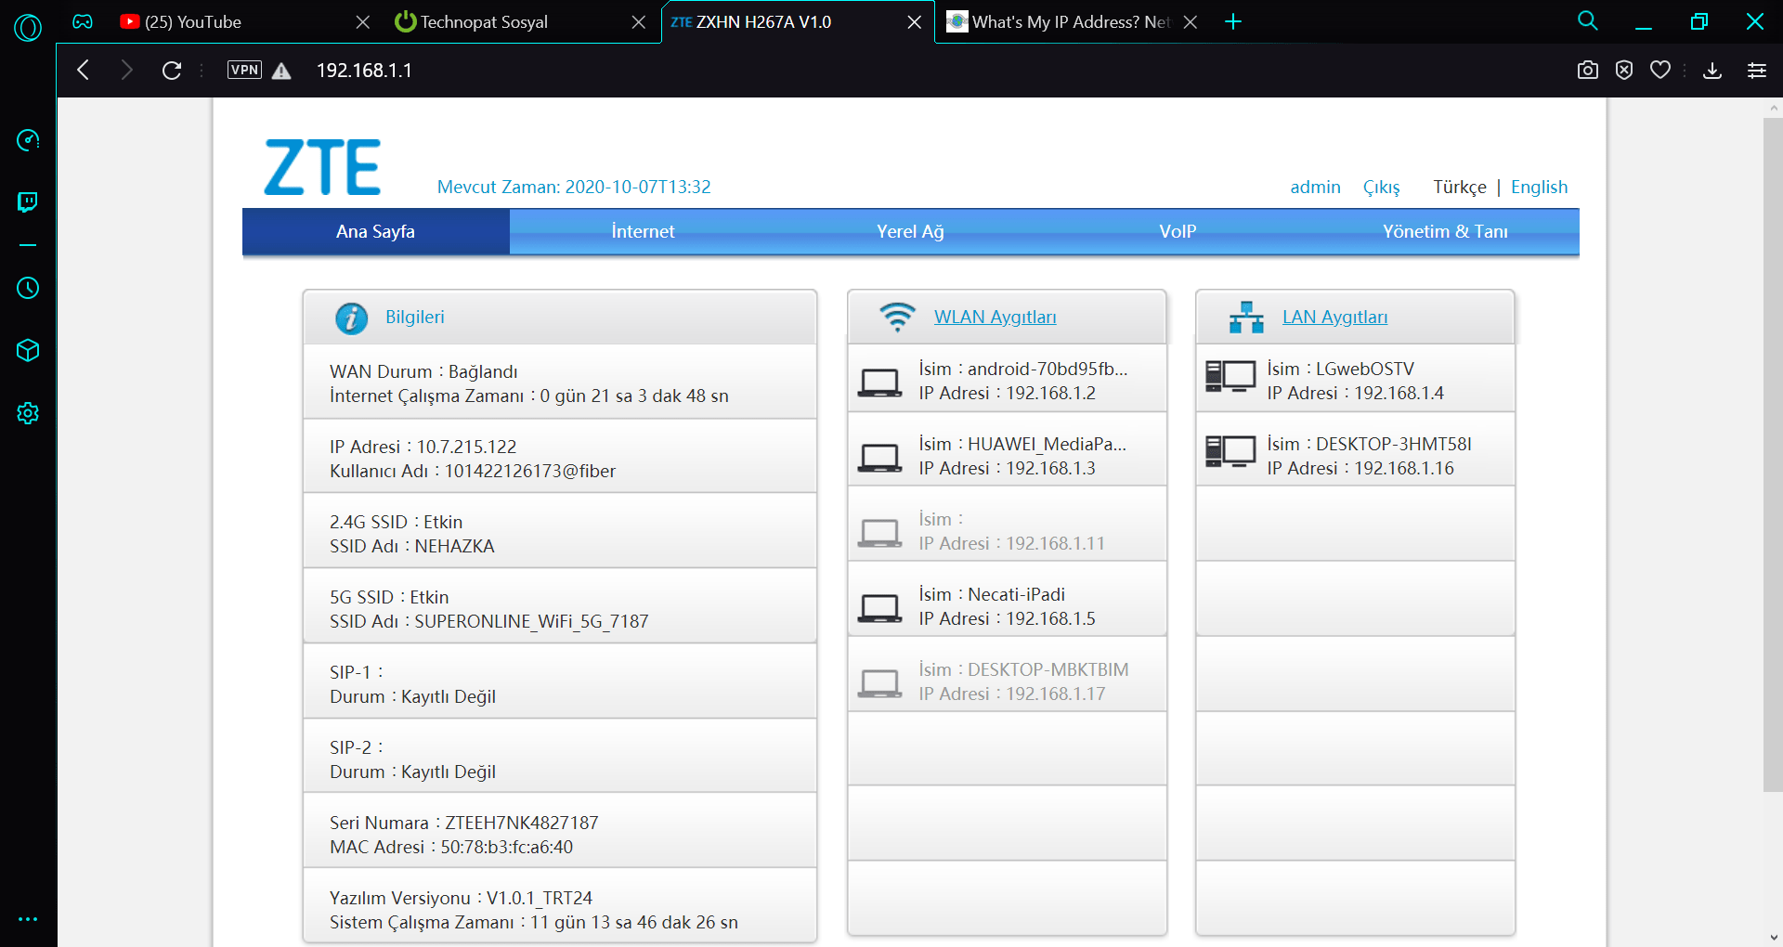Open the ad blocker shield icon

tap(1624, 70)
